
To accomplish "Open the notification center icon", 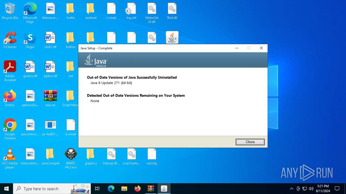I will pyautogui.click(x=337, y=189).
